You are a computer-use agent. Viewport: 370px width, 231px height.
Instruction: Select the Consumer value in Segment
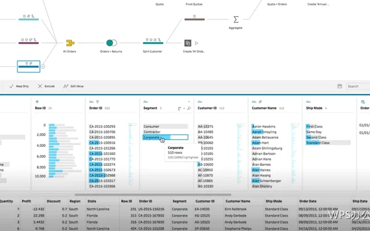coord(165,126)
